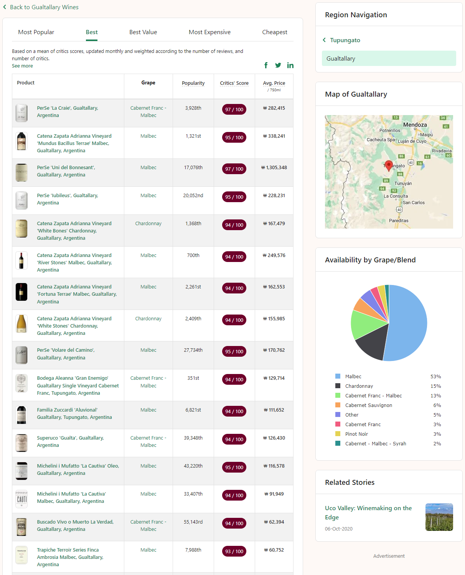Screen dimensions: 465x575
Task: Select the Best tab
Action: click(92, 32)
